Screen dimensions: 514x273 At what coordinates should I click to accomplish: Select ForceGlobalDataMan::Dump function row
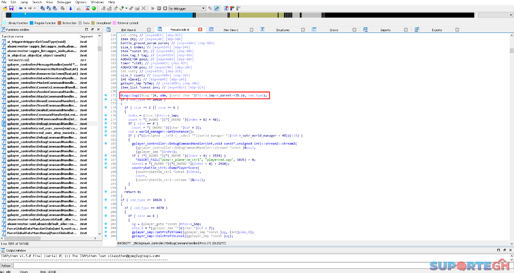pyautogui.click(x=49, y=233)
